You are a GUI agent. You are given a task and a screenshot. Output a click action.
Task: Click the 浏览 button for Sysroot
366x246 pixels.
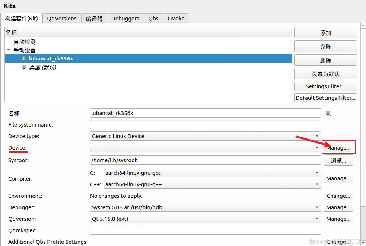tap(338, 160)
